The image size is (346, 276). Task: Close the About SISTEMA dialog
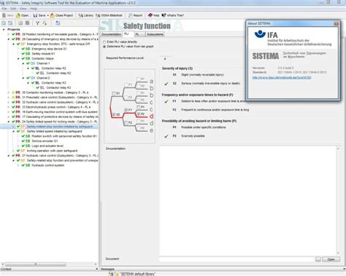(336, 23)
